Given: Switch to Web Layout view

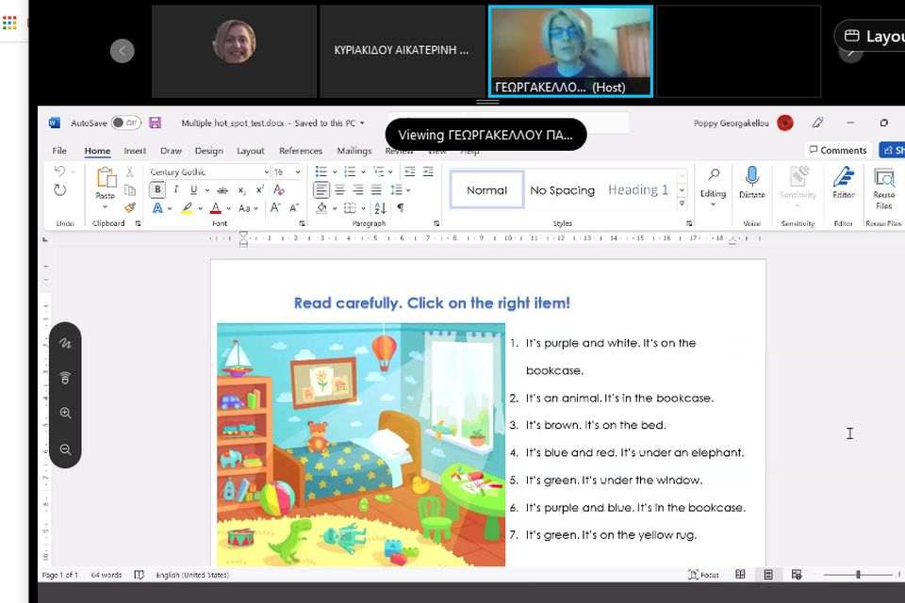Looking at the screenshot, I should (797, 574).
